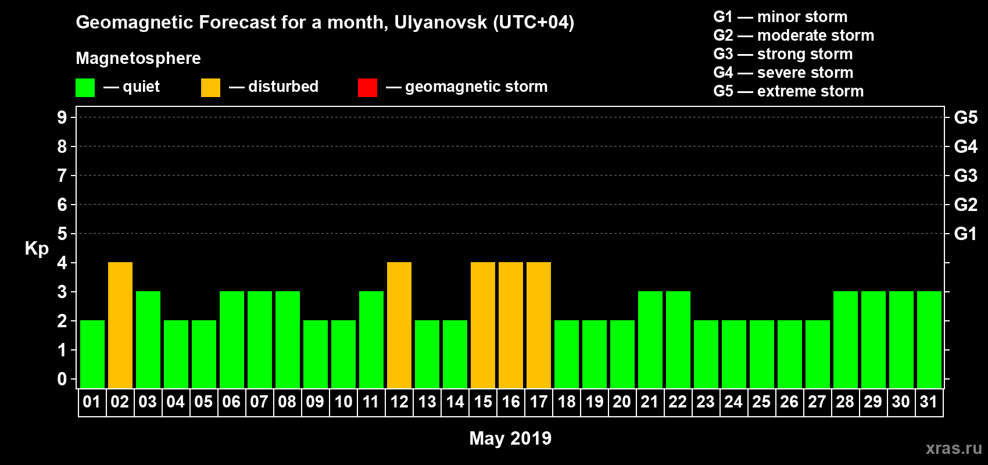Click the 'G5' label on right axis

tap(966, 117)
